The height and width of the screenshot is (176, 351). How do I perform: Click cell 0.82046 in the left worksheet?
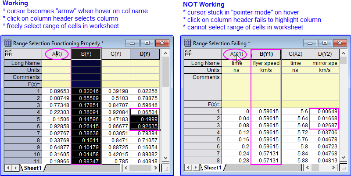point(86,91)
